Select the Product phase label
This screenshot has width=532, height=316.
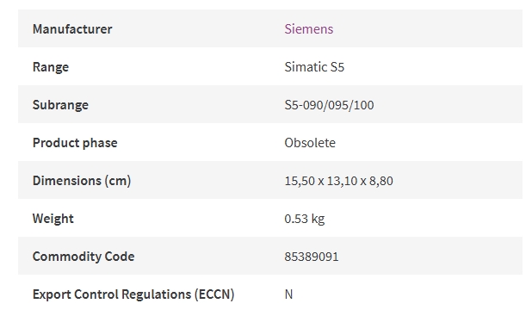pyautogui.click(x=75, y=143)
